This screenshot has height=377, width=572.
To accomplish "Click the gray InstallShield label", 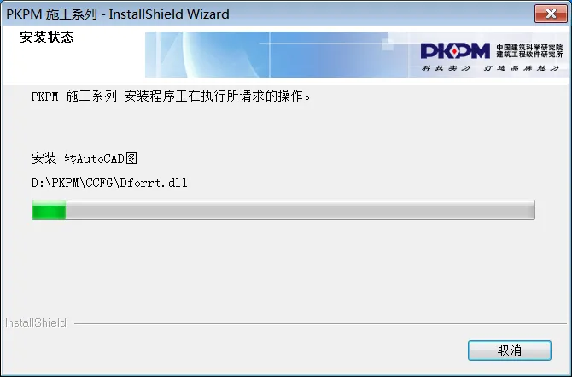I will coord(35,322).
